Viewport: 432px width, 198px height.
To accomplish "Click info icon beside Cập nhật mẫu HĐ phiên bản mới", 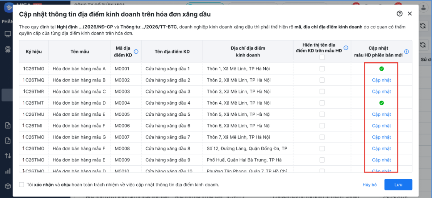I will tap(407, 52).
